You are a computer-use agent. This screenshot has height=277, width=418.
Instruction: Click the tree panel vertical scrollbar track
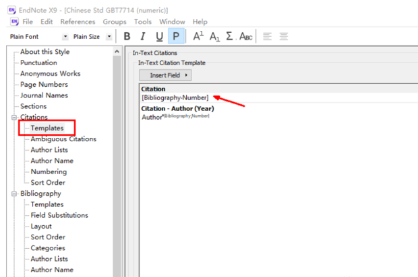pyautogui.click(x=117, y=166)
